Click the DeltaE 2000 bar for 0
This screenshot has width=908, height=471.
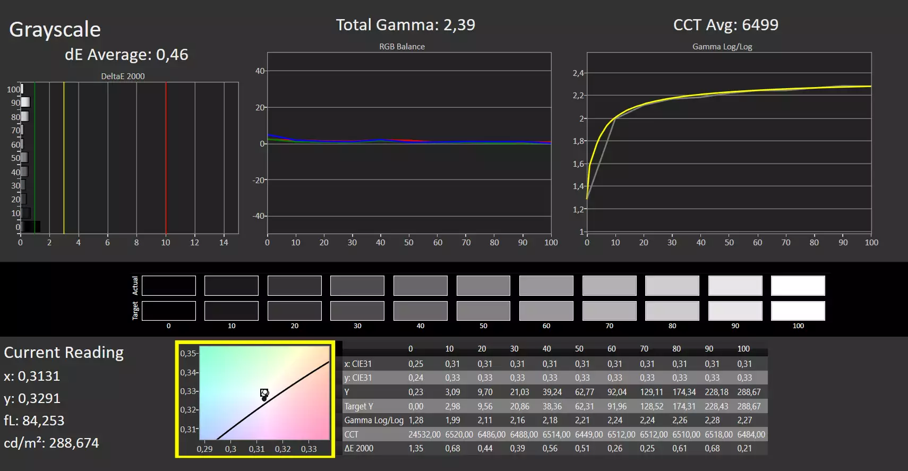[30, 227]
